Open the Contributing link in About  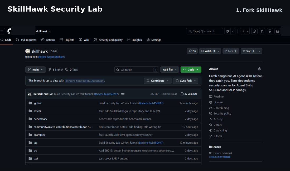point(219,108)
